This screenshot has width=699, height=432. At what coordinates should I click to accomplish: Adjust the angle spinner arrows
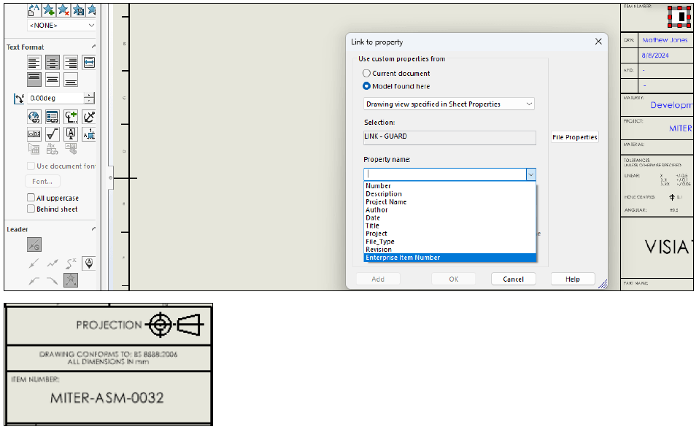click(89, 98)
